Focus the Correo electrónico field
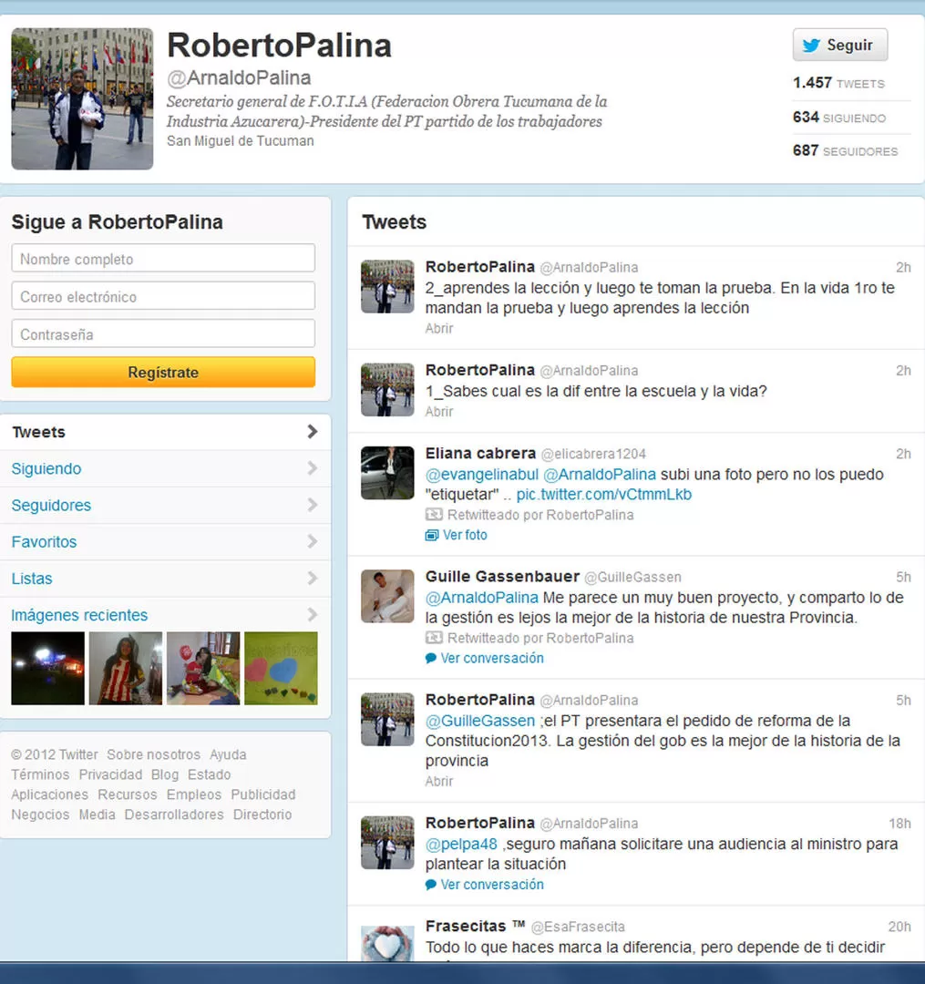This screenshot has height=984, width=925. [163, 296]
